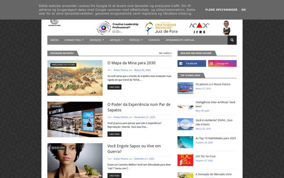The height and width of the screenshot is (178, 284).
Task: Click the avatar character image in header
Action: [x=226, y=28]
